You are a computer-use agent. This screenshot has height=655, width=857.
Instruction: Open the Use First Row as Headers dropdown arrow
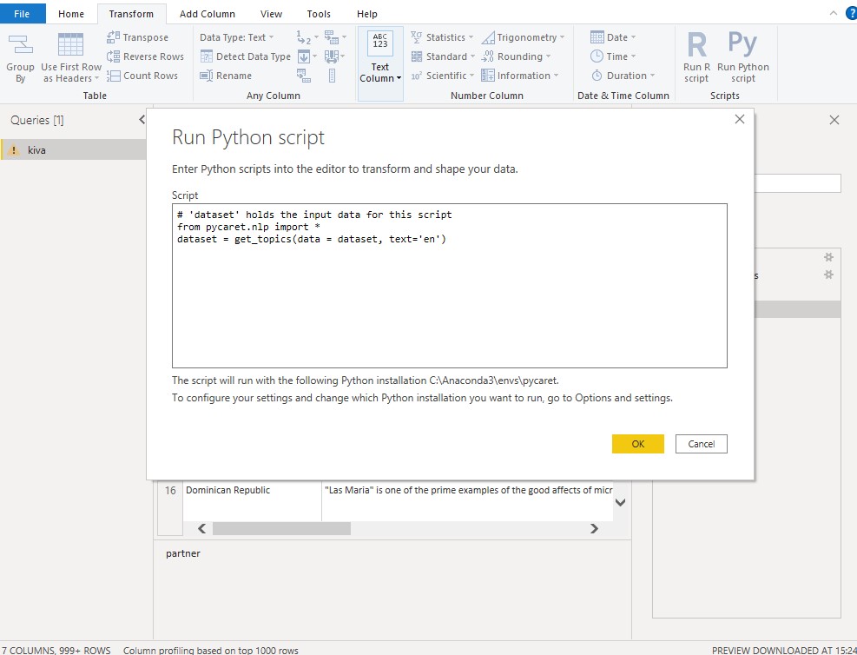coord(96,79)
